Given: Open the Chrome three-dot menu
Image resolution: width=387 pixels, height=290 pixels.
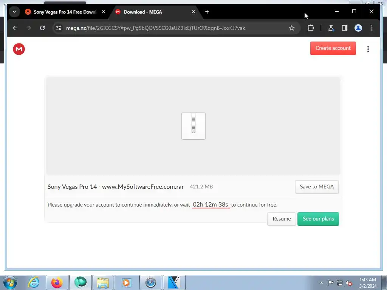Looking at the screenshot, I should (372, 28).
